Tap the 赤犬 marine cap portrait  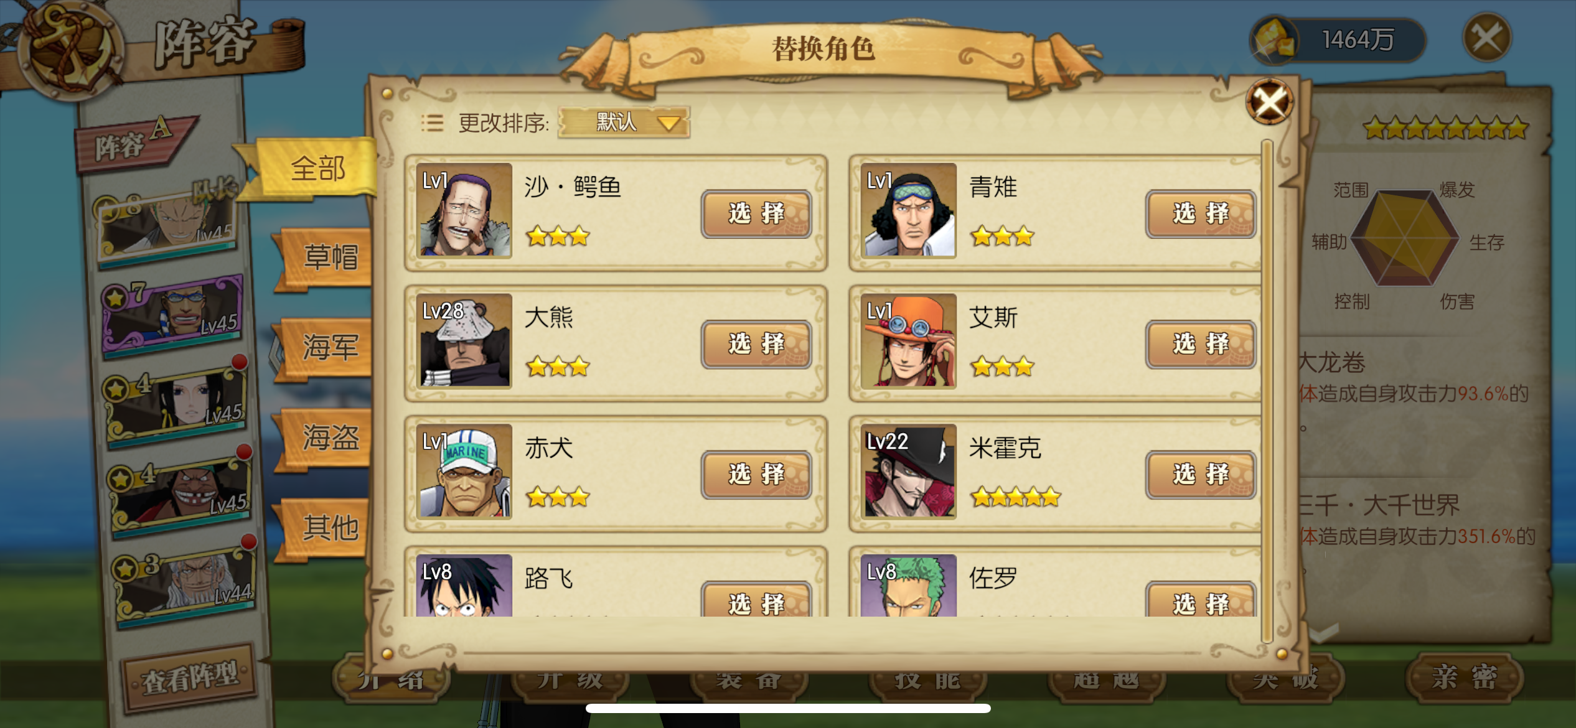point(464,472)
